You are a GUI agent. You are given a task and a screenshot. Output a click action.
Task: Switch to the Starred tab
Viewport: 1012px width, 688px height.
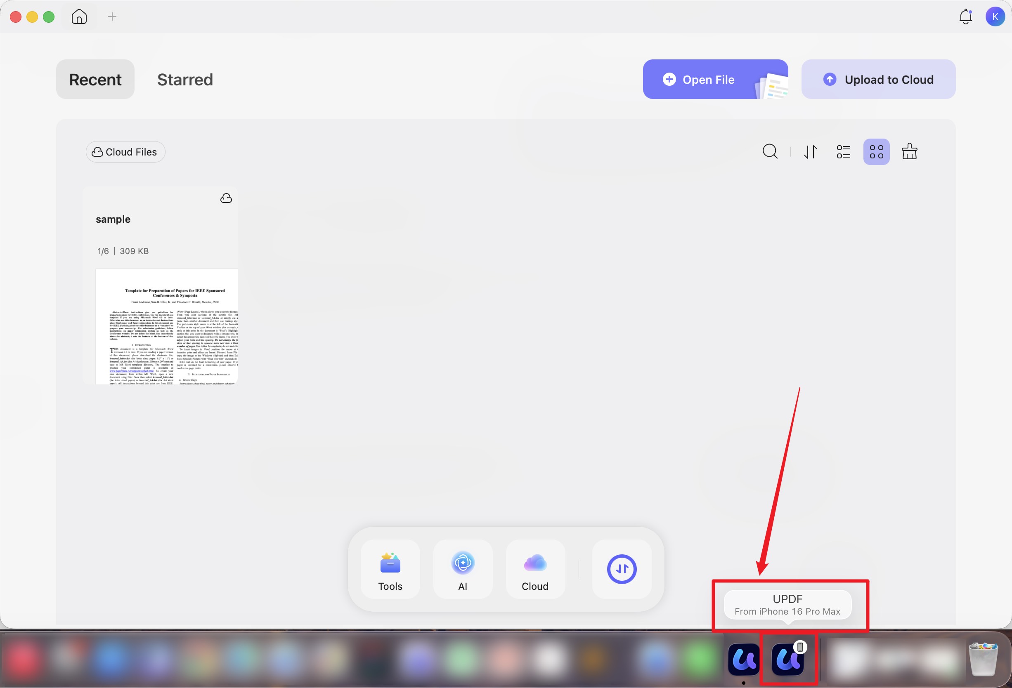pos(185,79)
